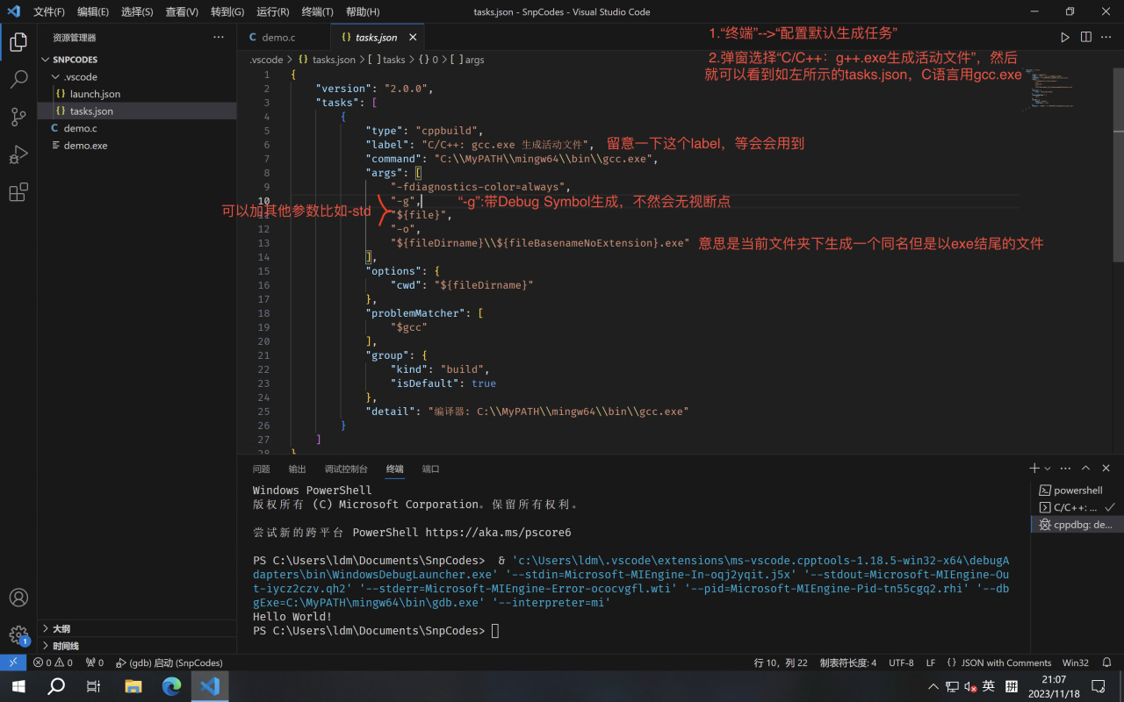1124x702 pixels.
Task: Open Microsoft Edge from the taskbar
Action: (171, 686)
